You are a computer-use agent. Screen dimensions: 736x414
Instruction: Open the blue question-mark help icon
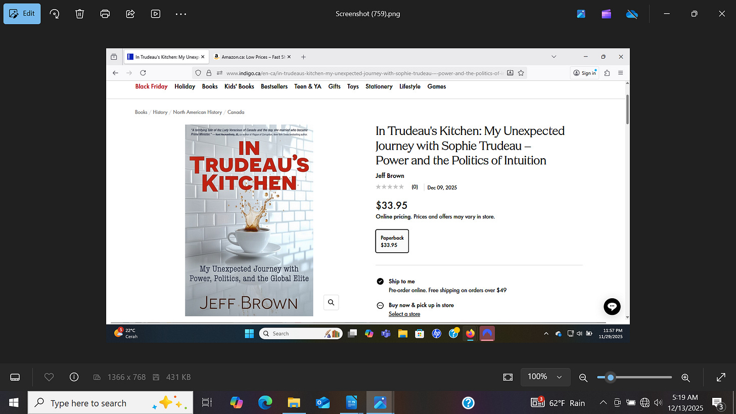click(x=468, y=402)
